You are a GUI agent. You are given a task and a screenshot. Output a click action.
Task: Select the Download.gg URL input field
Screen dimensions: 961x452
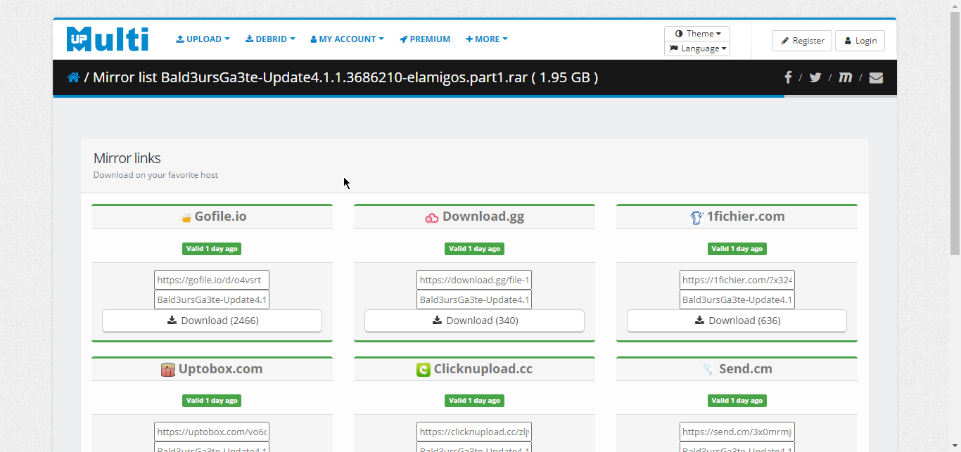pos(474,279)
